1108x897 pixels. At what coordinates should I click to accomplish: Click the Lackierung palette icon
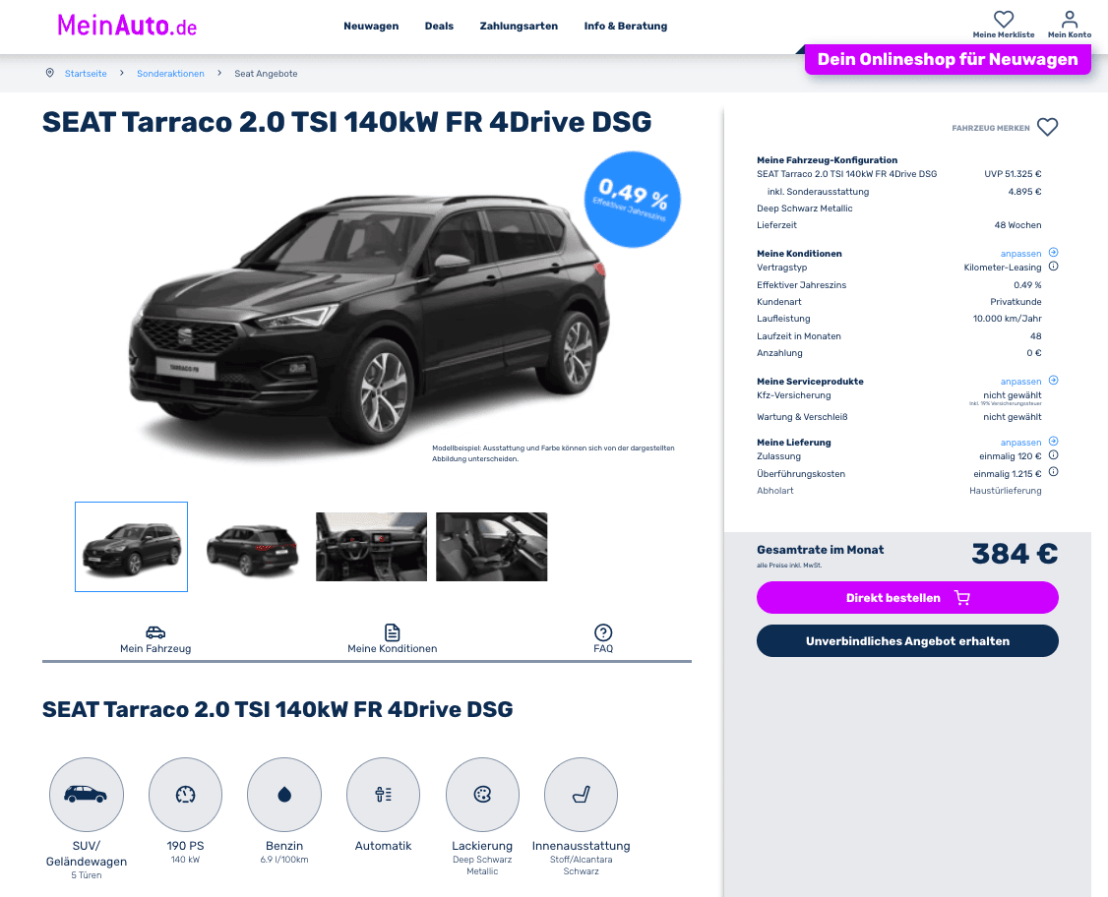(482, 795)
